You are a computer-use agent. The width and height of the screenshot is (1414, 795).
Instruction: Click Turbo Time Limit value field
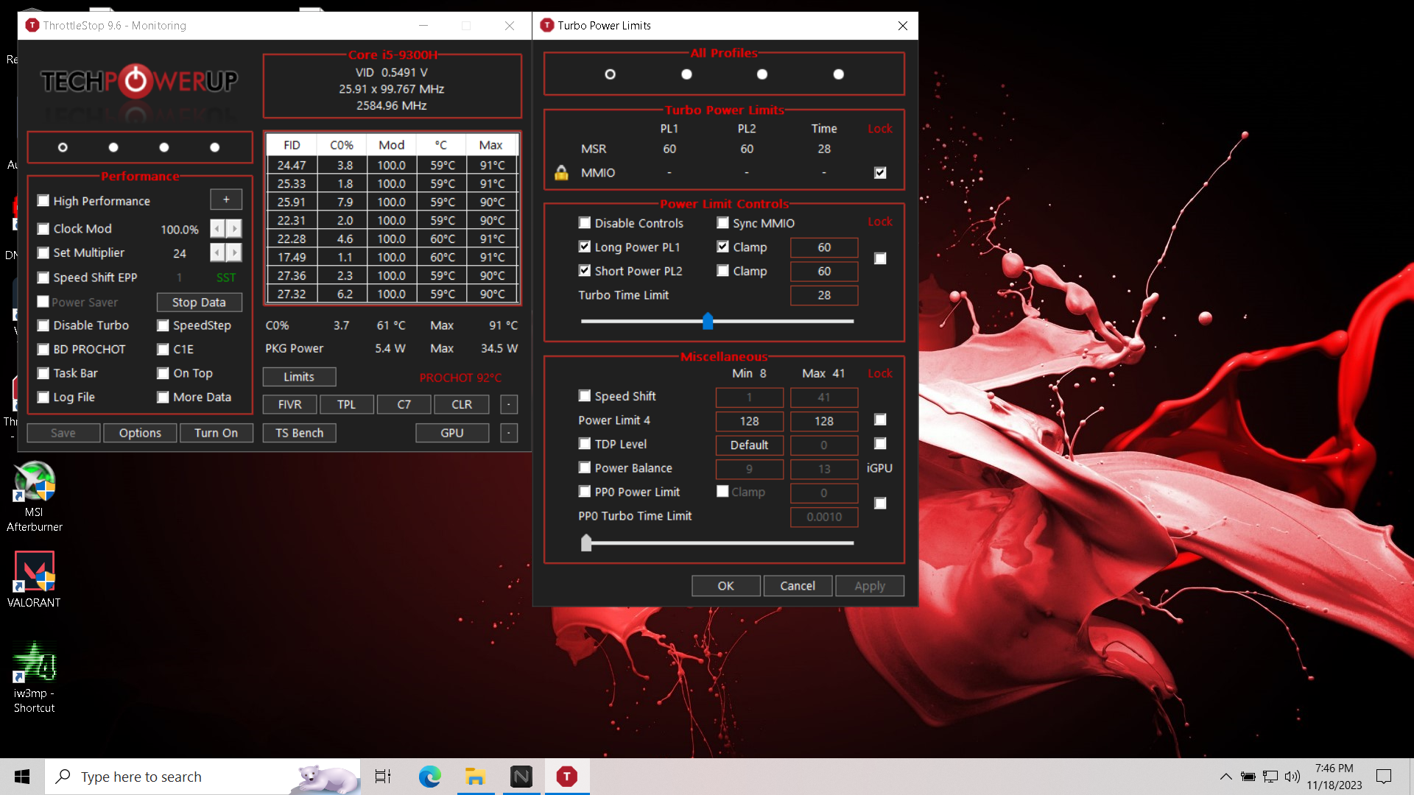[x=824, y=295]
